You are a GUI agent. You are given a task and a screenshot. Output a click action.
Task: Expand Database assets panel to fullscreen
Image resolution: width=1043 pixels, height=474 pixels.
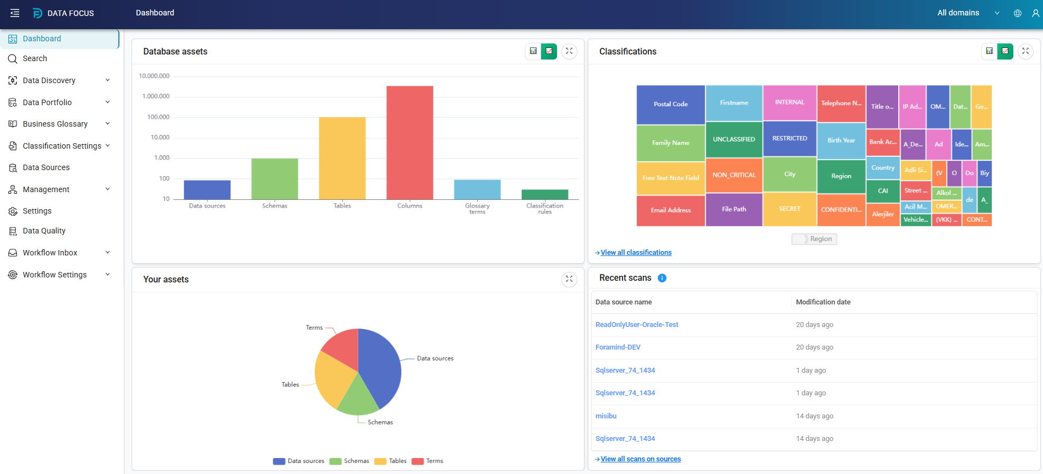569,51
